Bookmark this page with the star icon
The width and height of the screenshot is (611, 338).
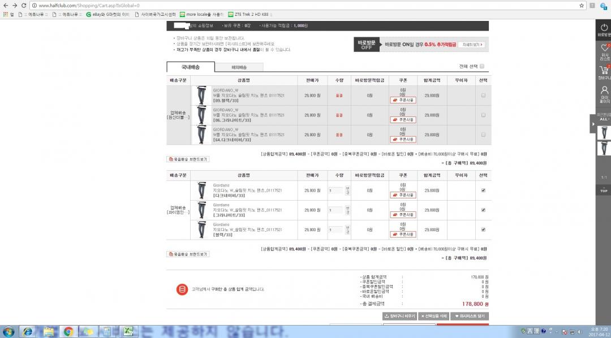[582, 5]
